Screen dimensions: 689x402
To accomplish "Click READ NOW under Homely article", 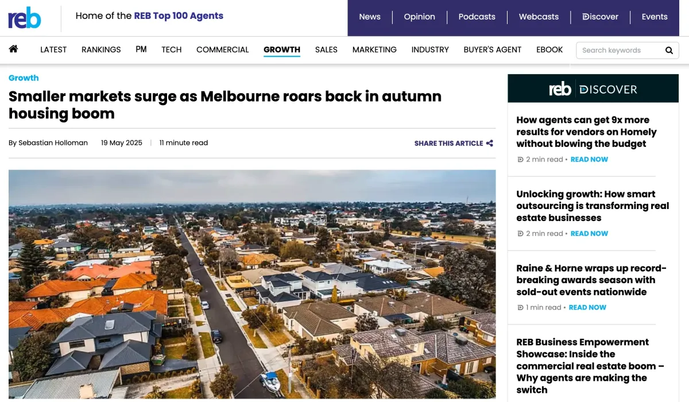I will coord(589,160).
